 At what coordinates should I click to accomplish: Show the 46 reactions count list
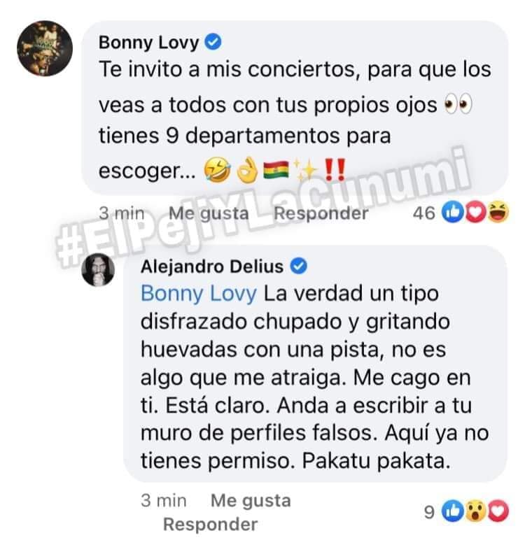pos(424,213)
